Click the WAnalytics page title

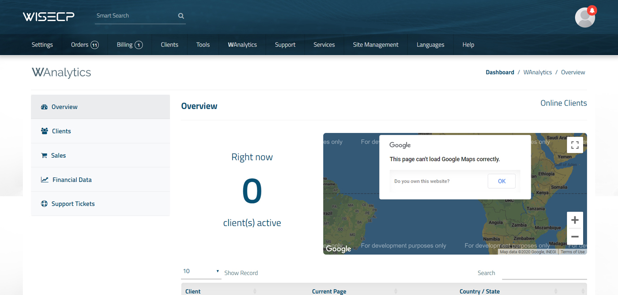(61, 72)
